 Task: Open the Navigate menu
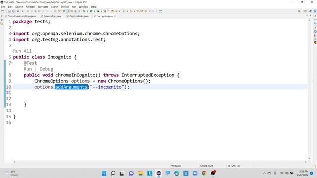point(43,7)
